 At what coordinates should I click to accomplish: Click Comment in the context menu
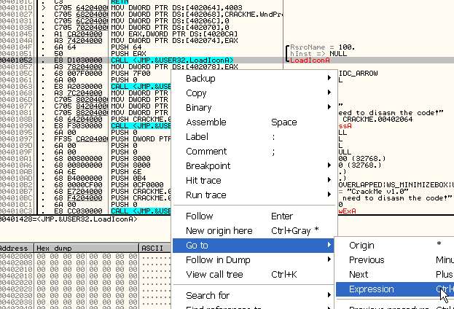coord(206,151)
